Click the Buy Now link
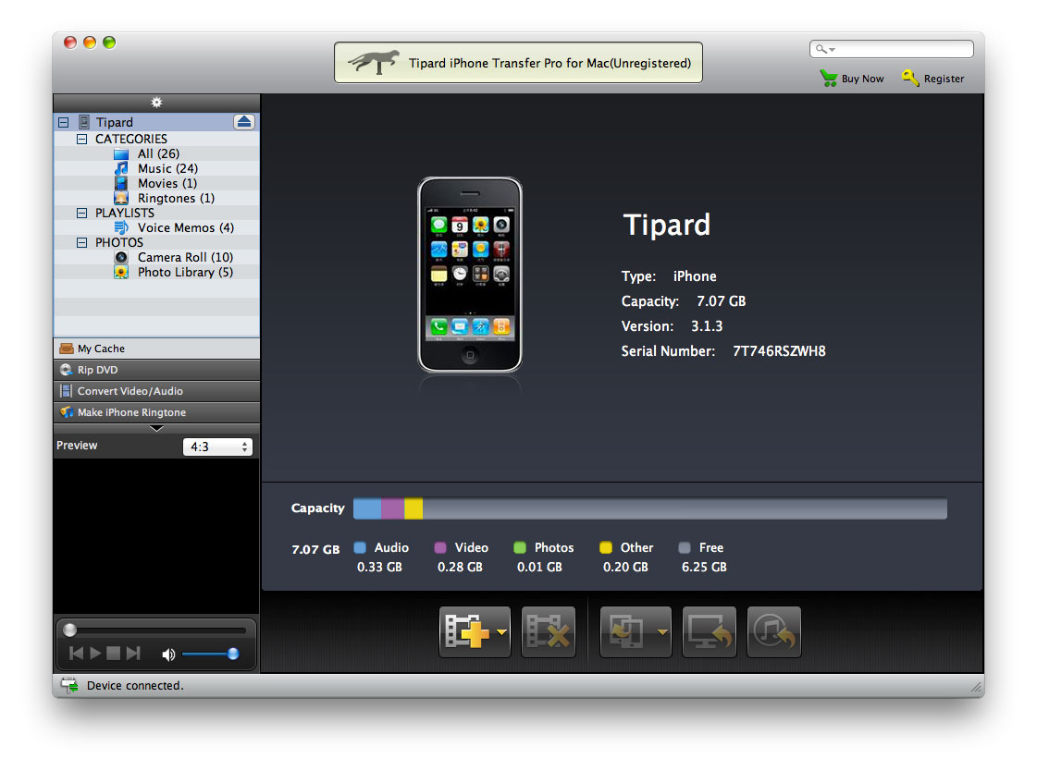The height and width of the screenshot is (771, 1037). tap(862, 79)
